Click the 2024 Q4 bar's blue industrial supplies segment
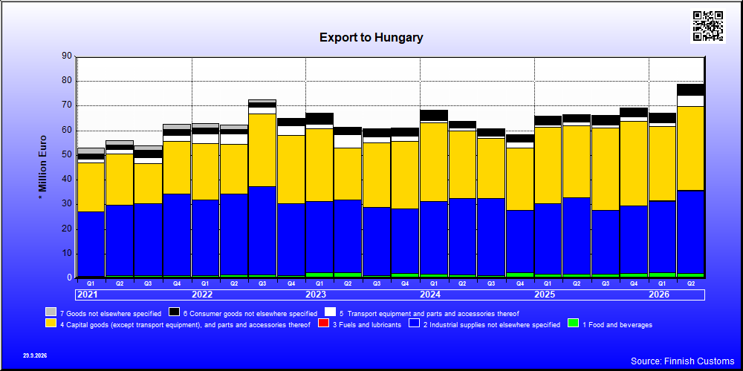This screenshot has width=743, height=371. click(519, 242)
